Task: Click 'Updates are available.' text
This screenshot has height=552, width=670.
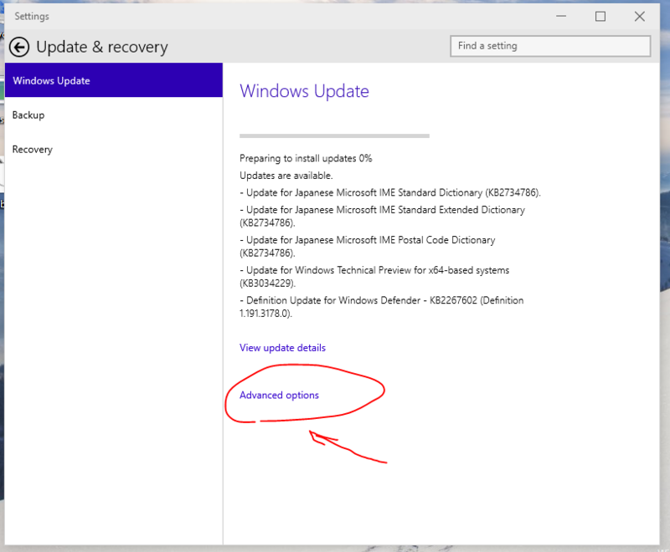Action: [286, 176]
